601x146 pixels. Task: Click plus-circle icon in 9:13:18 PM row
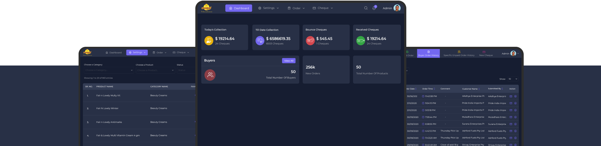pos(515,110)
